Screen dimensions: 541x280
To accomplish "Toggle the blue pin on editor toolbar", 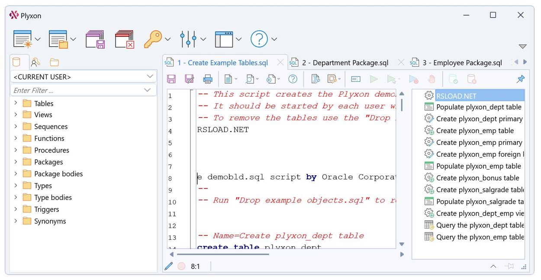I will tap(521, 79).
